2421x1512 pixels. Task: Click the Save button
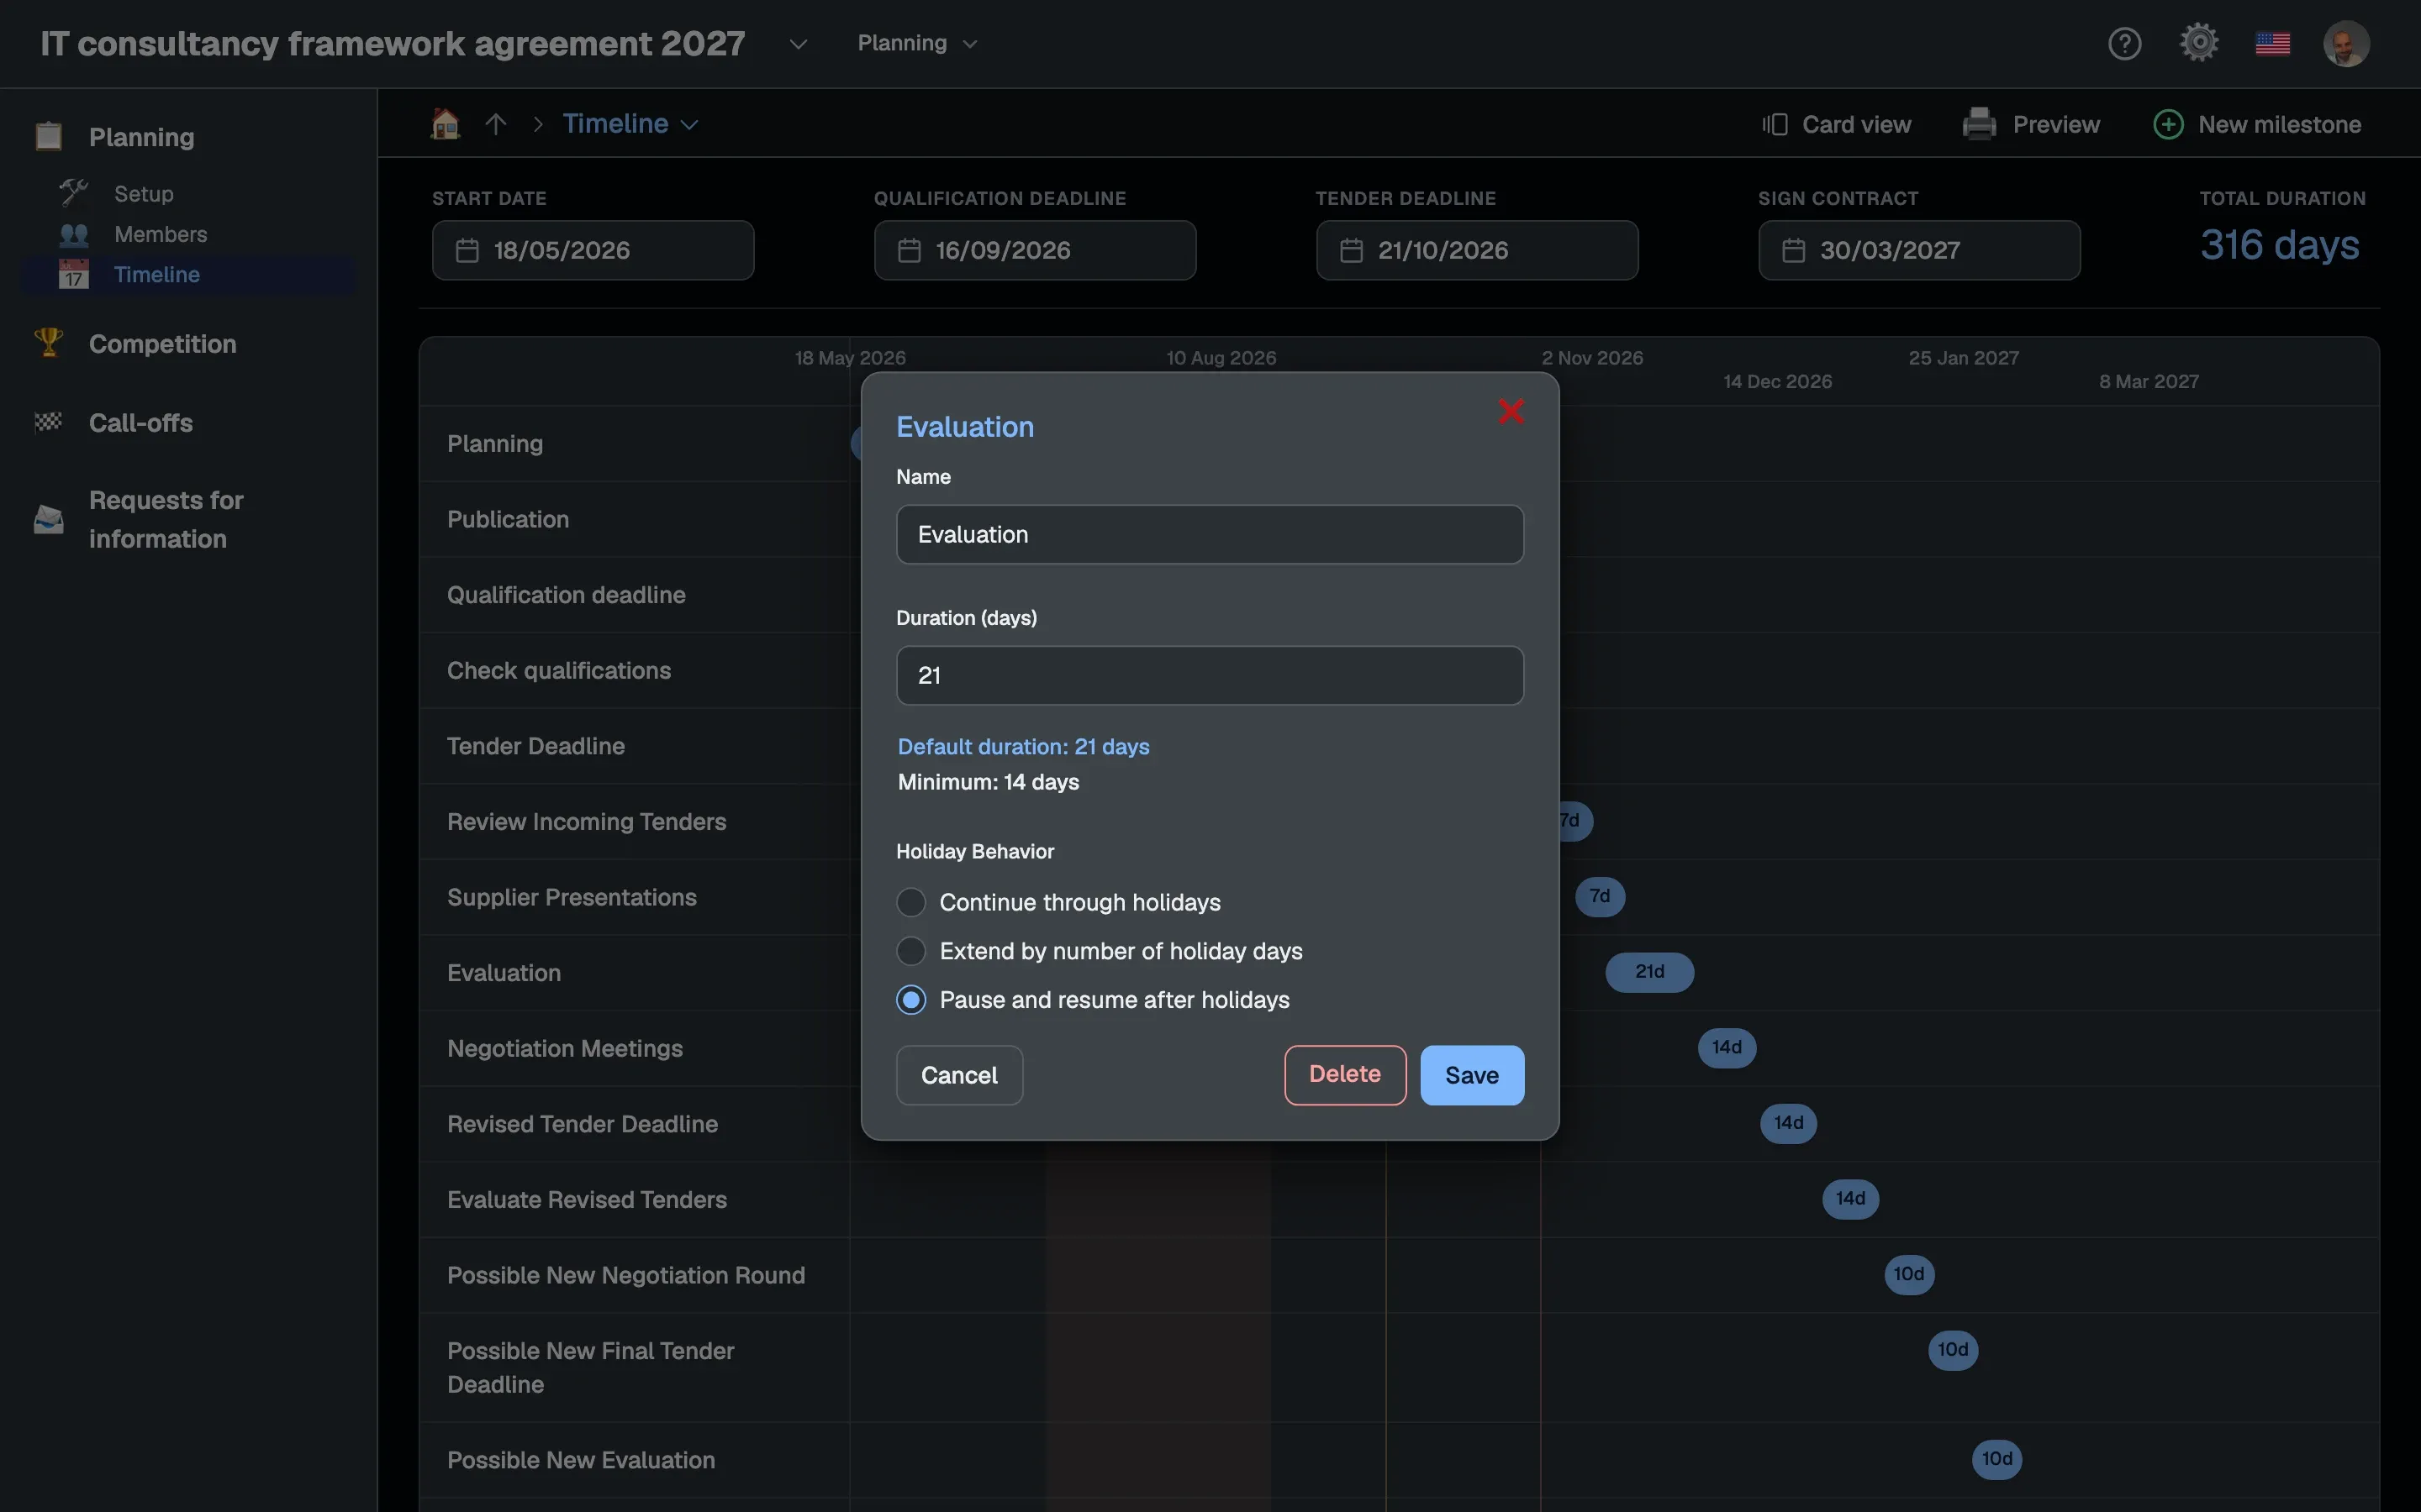(1472, 1075)
